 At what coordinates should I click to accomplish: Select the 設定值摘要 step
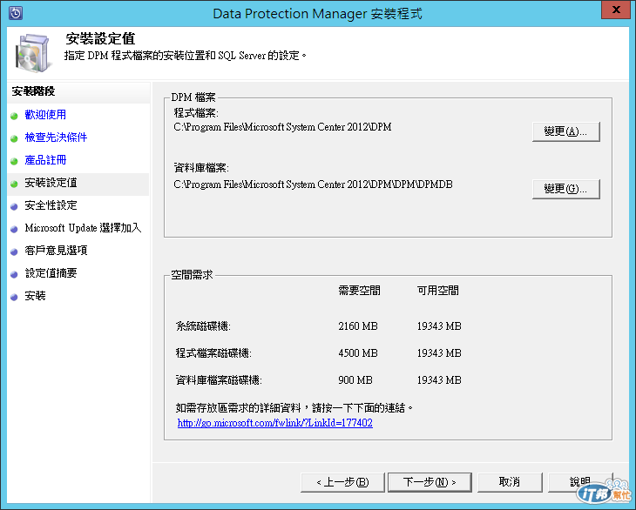(x=51, y=273)
